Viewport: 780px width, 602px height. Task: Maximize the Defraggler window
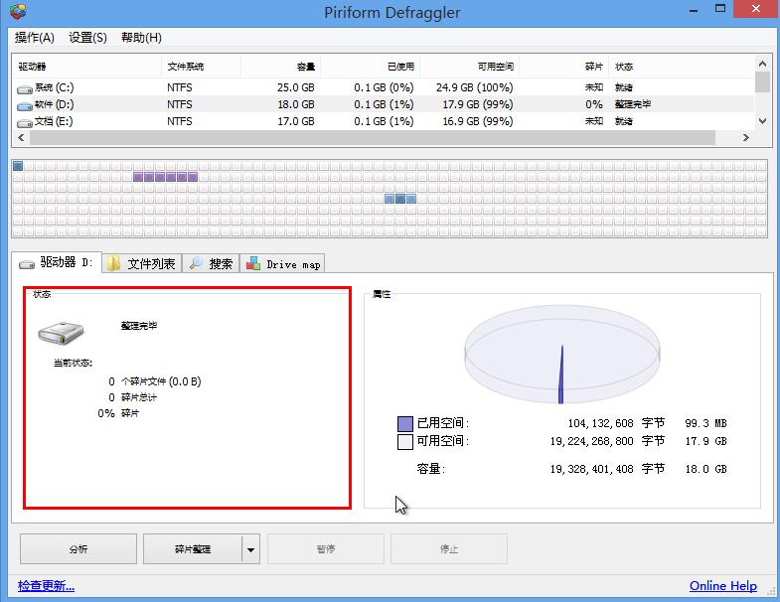(x=719, y=9)
